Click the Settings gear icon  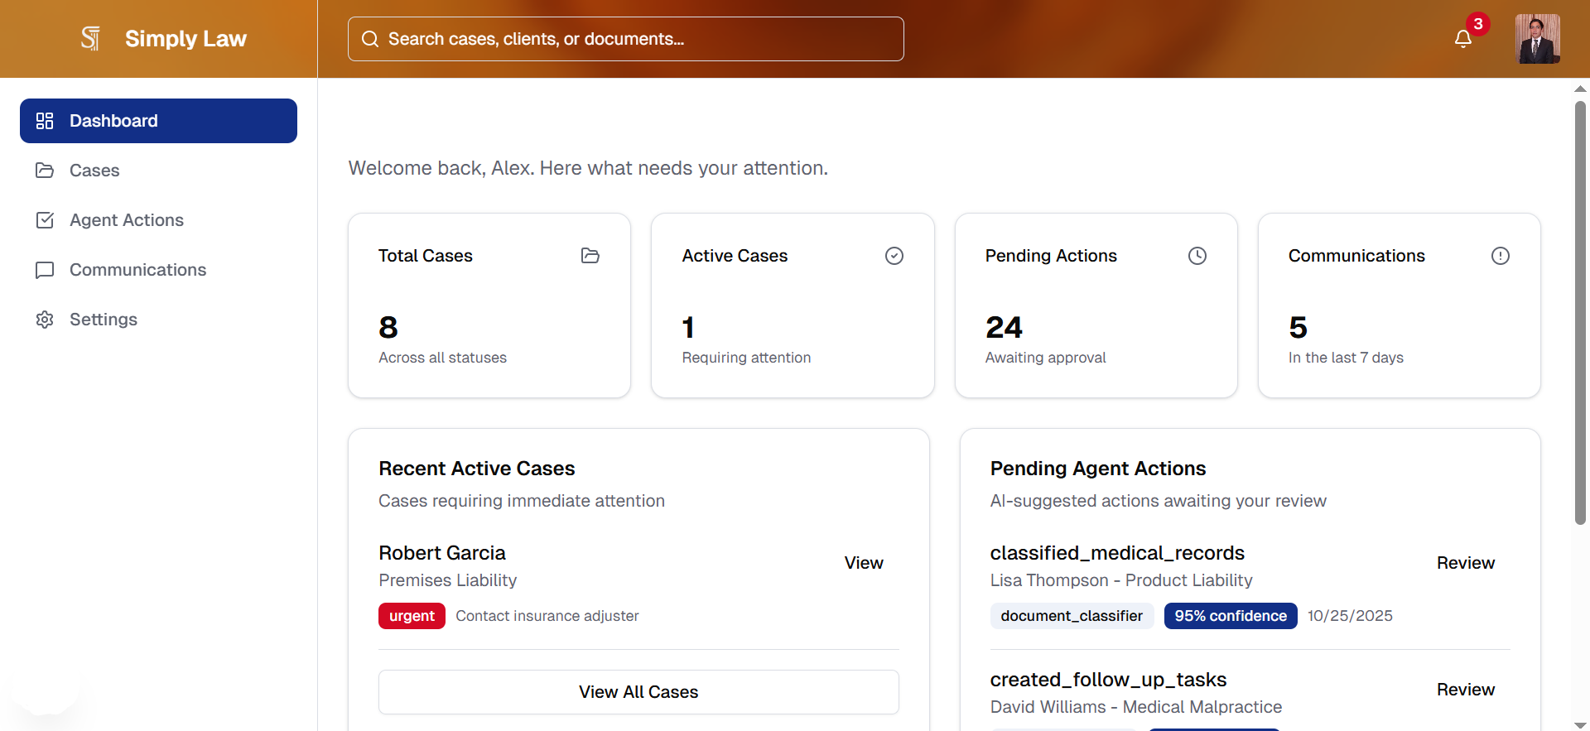[45, 320]
